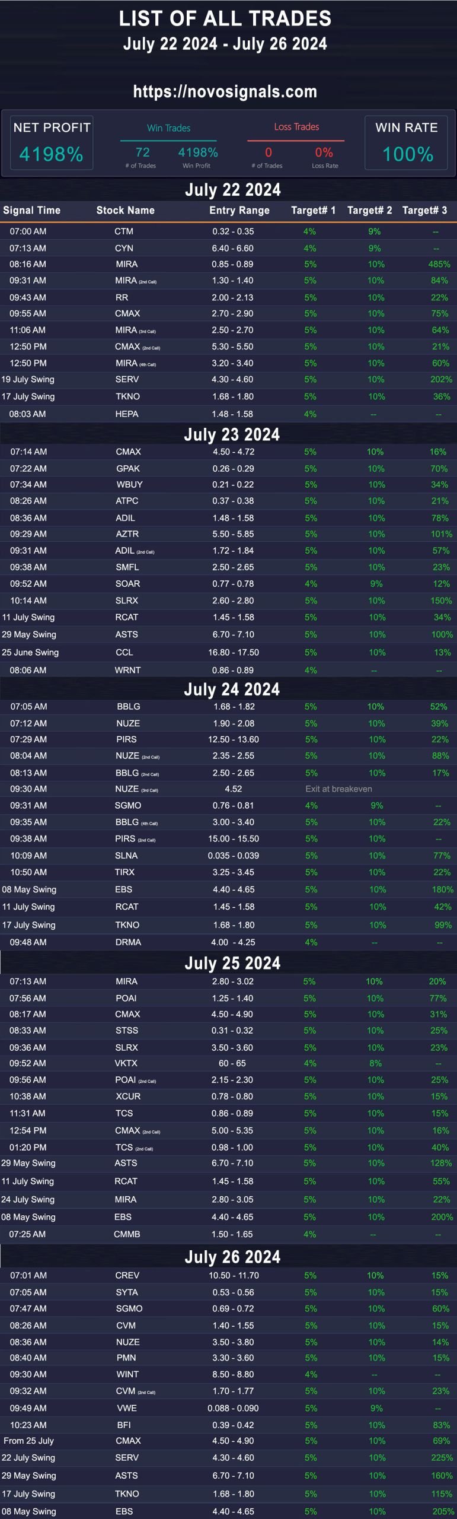This screenshot has width=457, height=1519.
Task: Click the Exit at breakeven text
Action: 338,789
